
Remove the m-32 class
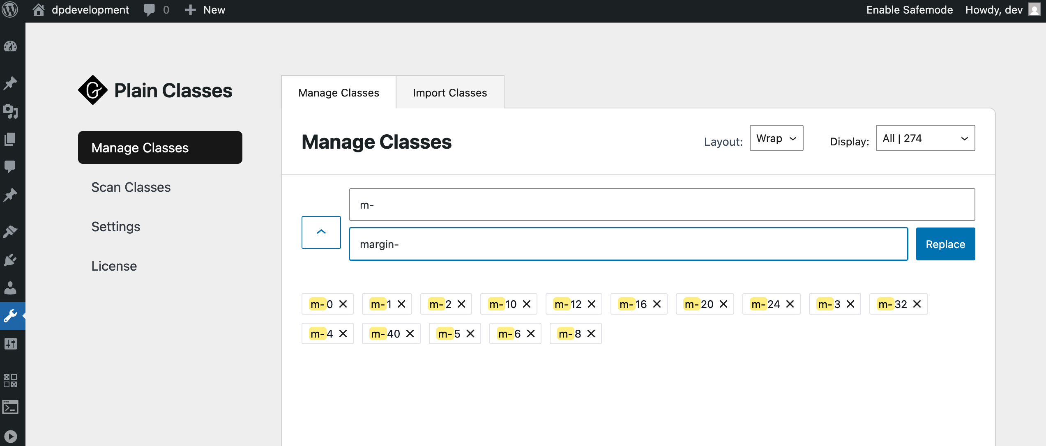coord(917,304)
